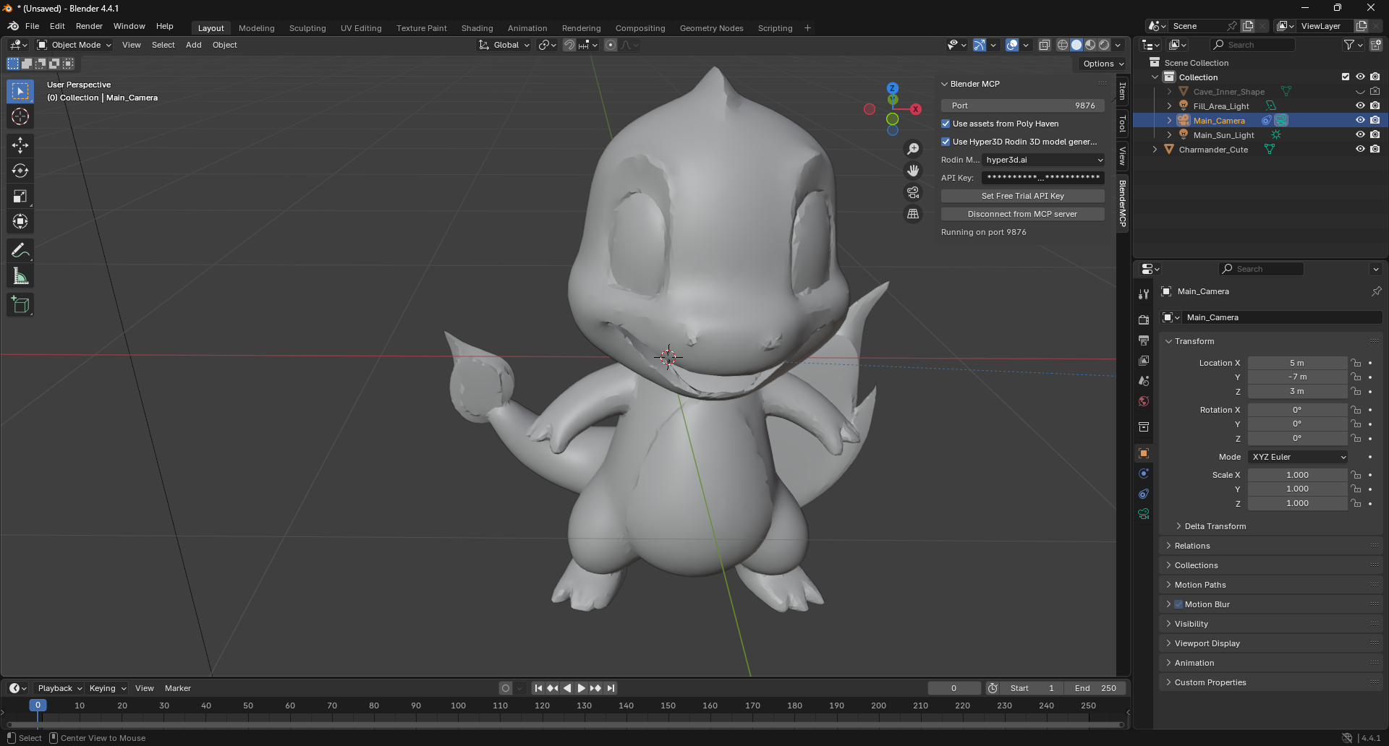Toggle X-ray display
Screen dimensions: 1389x746
tap(1044, 45)
